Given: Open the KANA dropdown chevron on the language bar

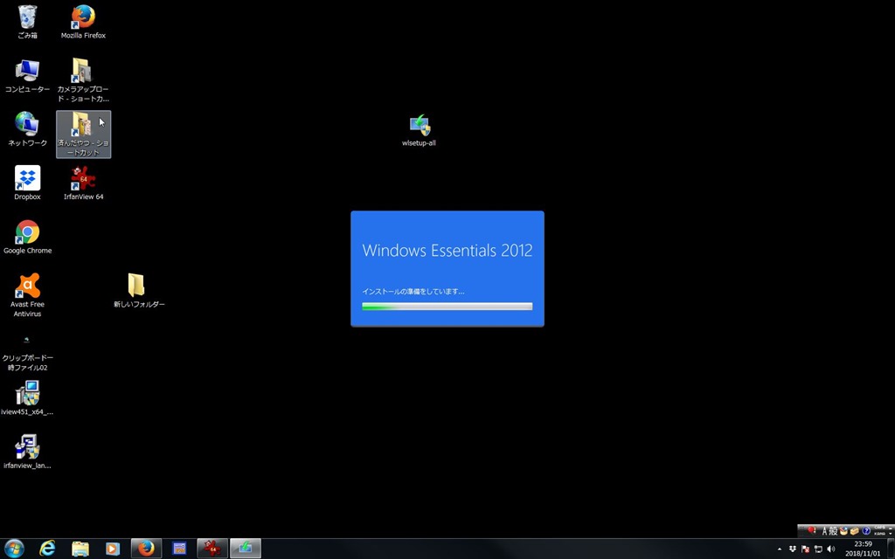Looking at the screenshot, I should (x=890, y=534).
